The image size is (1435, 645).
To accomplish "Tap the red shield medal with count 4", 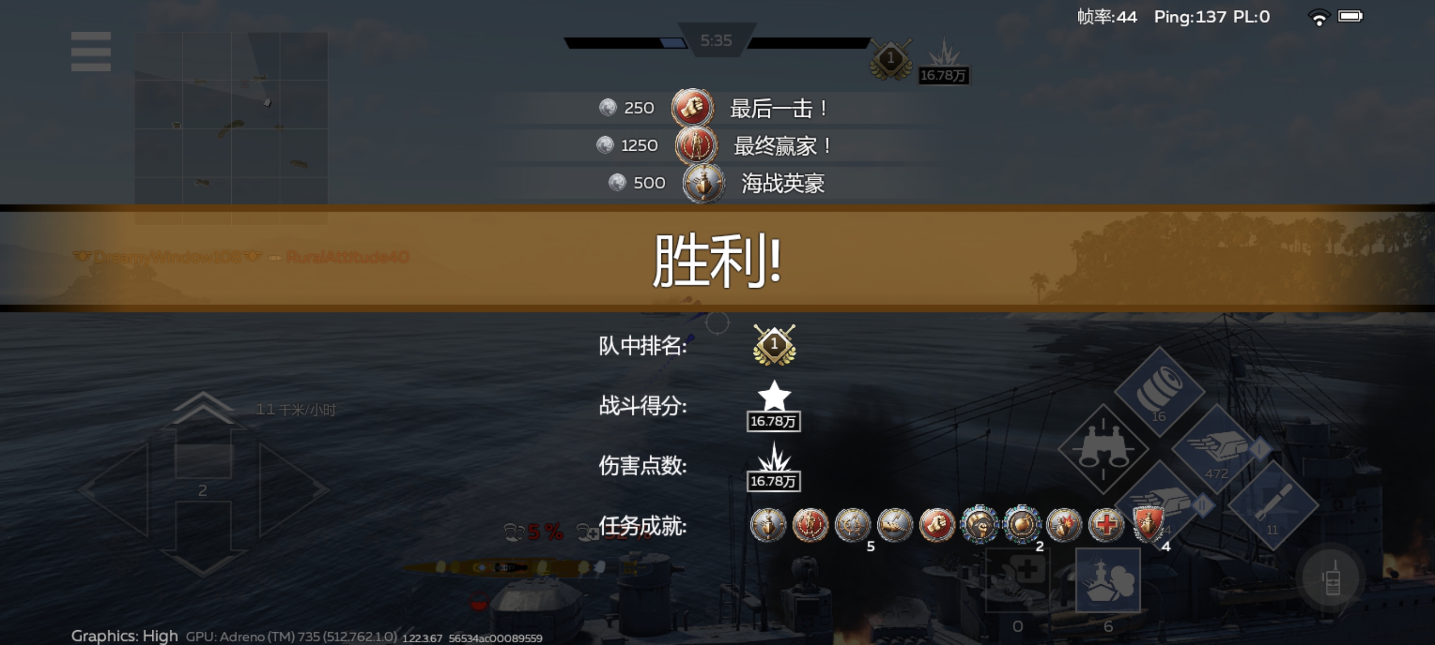I will pyautogui.click(x=1148, y=524).
